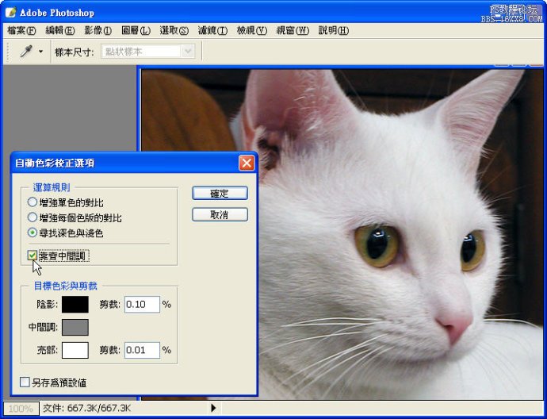Expand the 樣本尺寸 sample size dropdown
This screenshot has width=547, height=419.
tap(188, 52)
